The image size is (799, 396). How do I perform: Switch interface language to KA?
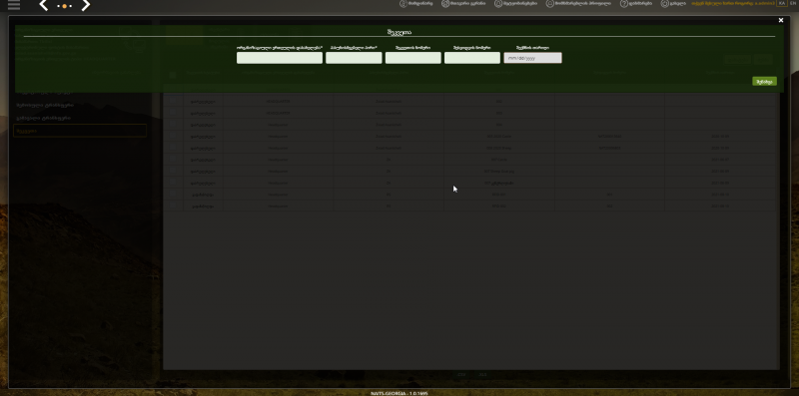[782, 3]
